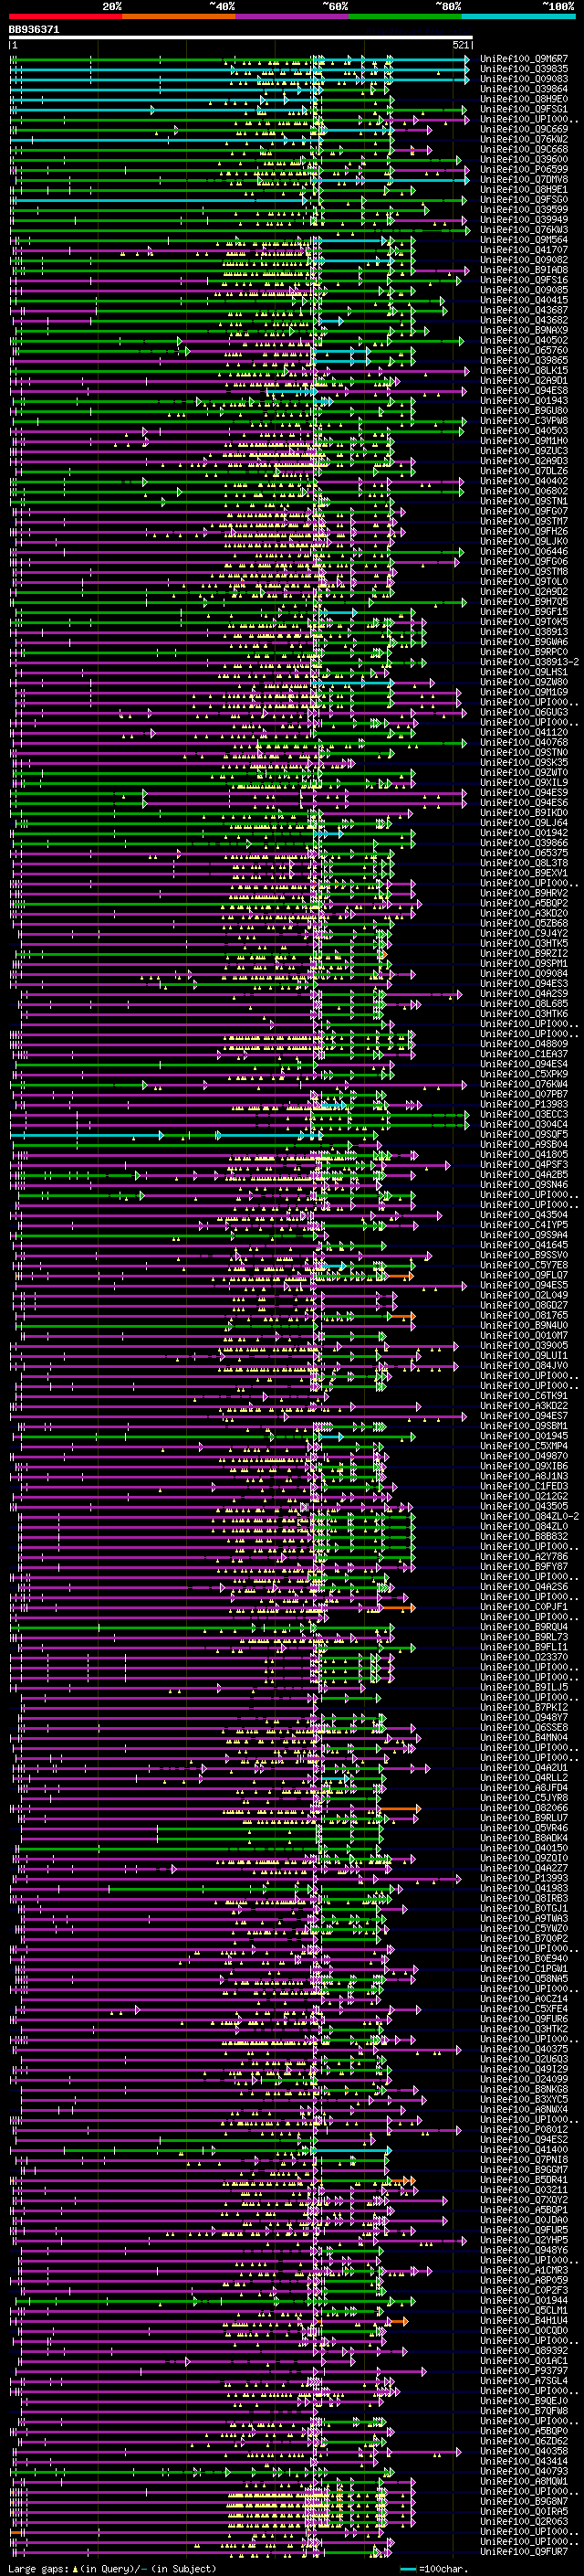
Task: Select the UniRef100_Q39864 hit label
Action: pyautogui.click(x=524, y=89)
